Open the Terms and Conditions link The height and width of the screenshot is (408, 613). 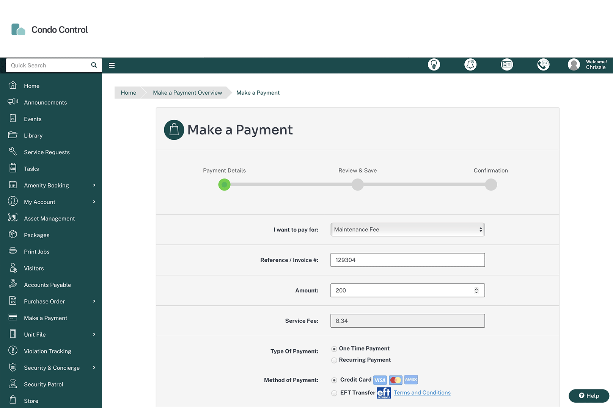[422, 392]
